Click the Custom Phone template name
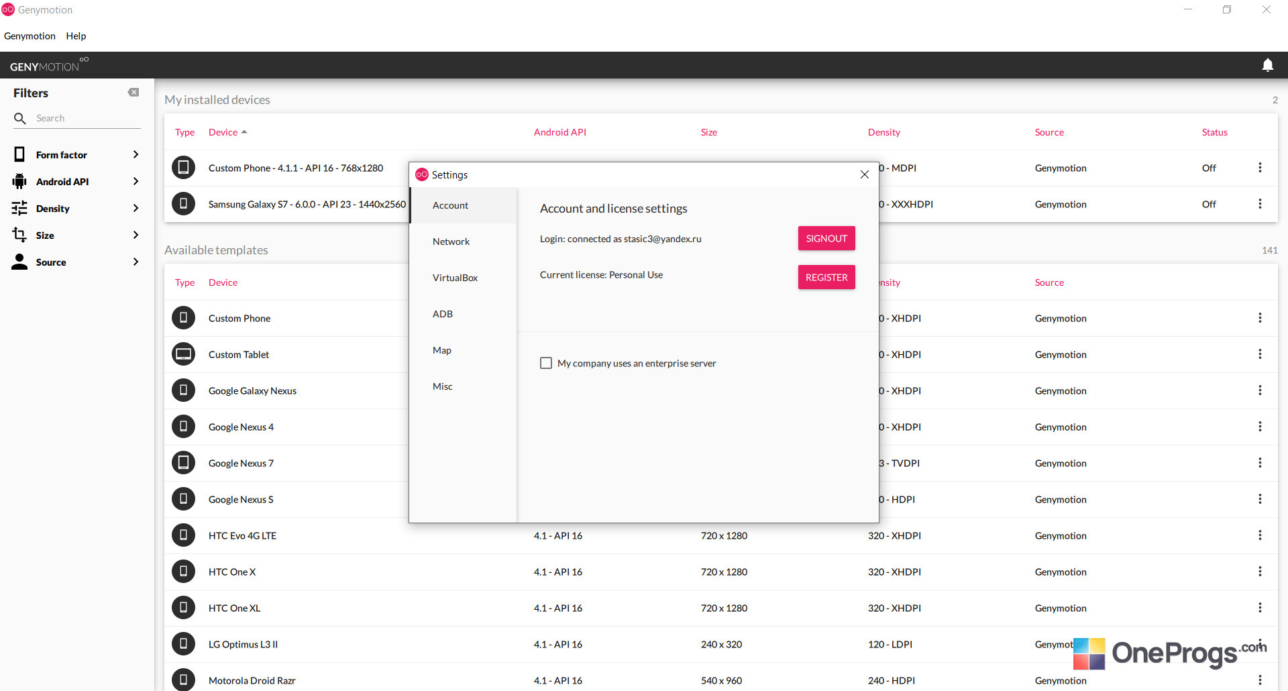The width and height of the screenshot is (1288, 691). point(239,318)
